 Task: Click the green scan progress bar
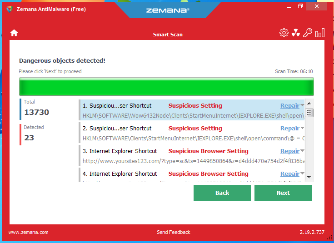point(166,86)
